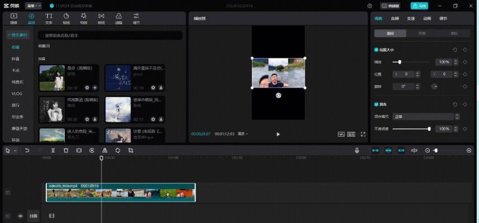Click the freeze frame tool icon

click(79, 151)
